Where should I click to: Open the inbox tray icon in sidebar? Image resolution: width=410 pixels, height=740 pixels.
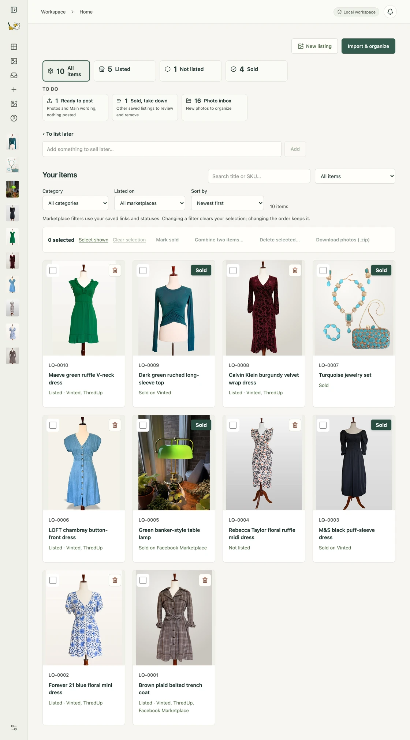click(x=14, y=75)
